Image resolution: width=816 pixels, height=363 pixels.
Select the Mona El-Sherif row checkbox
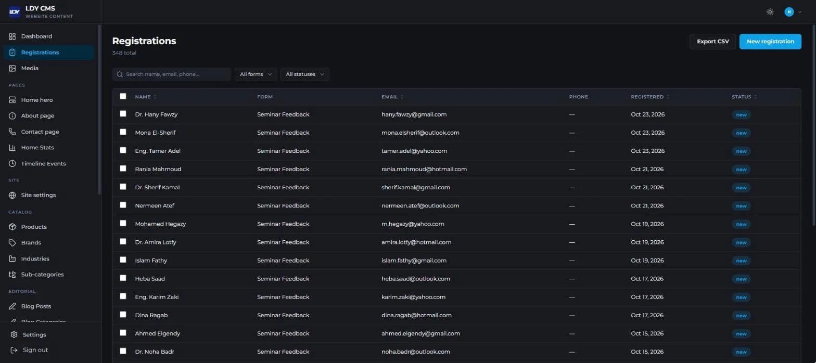point(123,132)
